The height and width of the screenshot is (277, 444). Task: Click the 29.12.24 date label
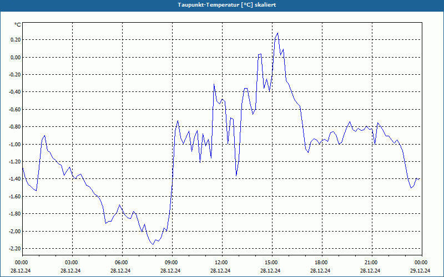point(420,270)
